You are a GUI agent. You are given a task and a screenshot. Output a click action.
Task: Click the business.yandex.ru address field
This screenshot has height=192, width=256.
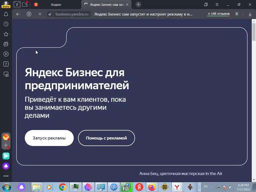[x=72, y=14]
